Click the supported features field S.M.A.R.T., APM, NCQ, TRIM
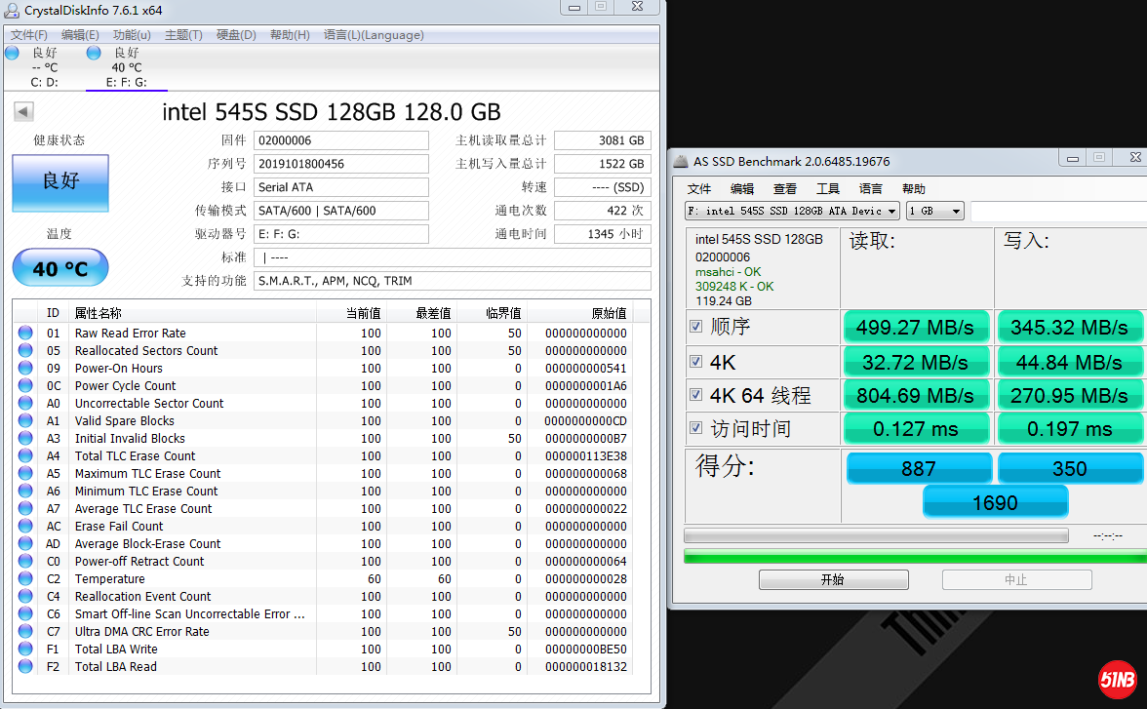Viewport: 1147px width, 709px height. 453,281
